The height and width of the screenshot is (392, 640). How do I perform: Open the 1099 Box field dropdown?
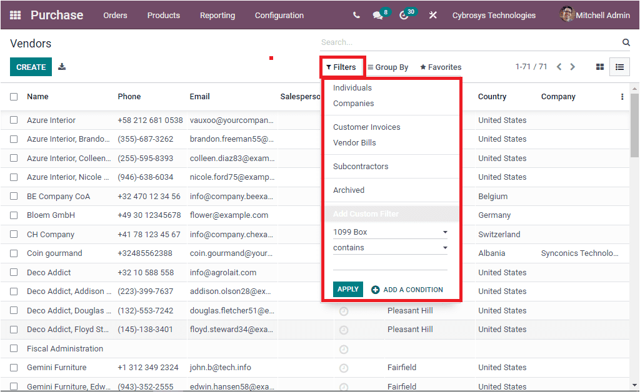coord(390,232)
